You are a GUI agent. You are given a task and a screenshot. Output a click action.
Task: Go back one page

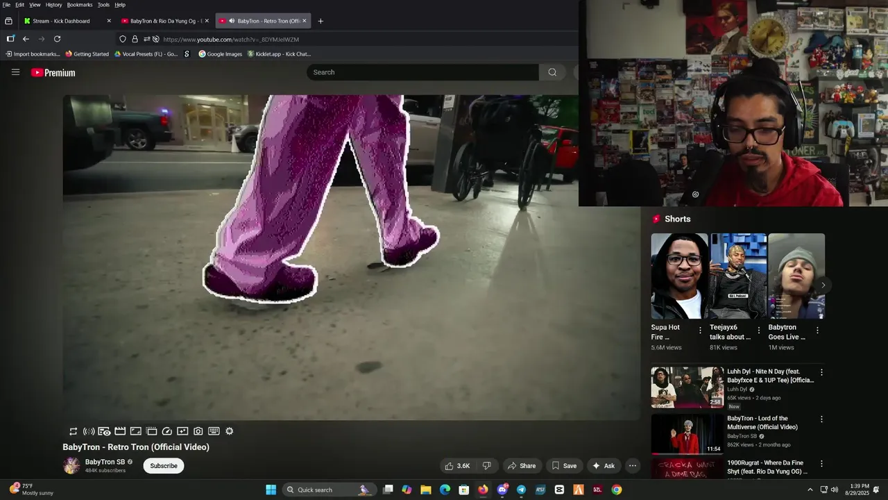[x=26, y=39]
